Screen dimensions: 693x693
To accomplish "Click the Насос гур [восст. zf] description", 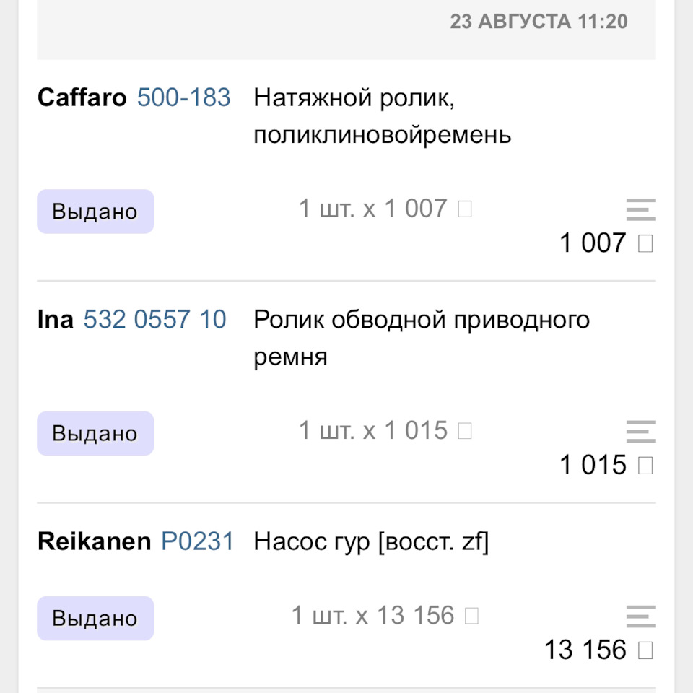I will [x=371, y=541].
